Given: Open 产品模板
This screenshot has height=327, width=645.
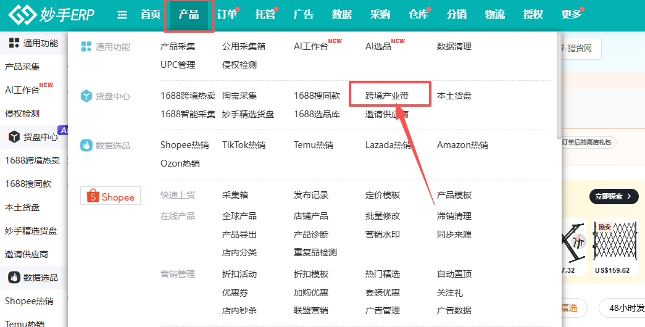Looking at the screenshot, I should 454,195.
